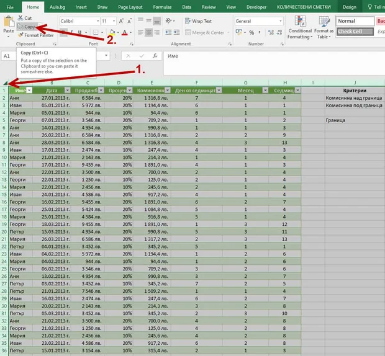The image size is (385, 356).
Task: Open the Aula.bg ribbon tab
Action: pyautogui.click(x=57, y=7)
